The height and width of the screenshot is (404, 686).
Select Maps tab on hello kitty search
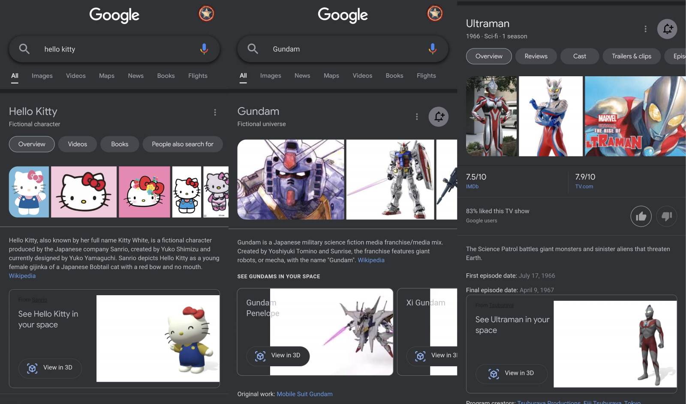tap(107, 76)
